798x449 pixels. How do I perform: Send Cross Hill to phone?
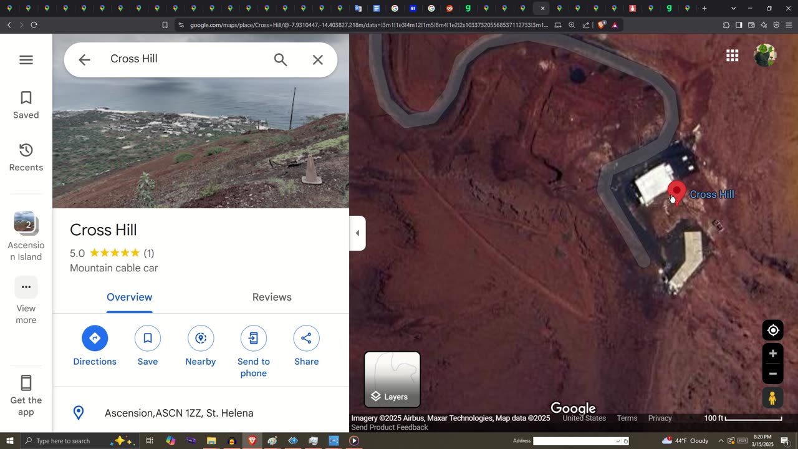coord(254,352)
